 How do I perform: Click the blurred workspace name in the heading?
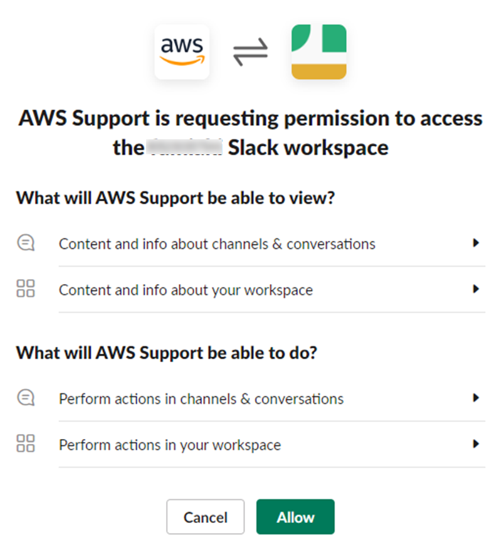(x=184, y=147)
